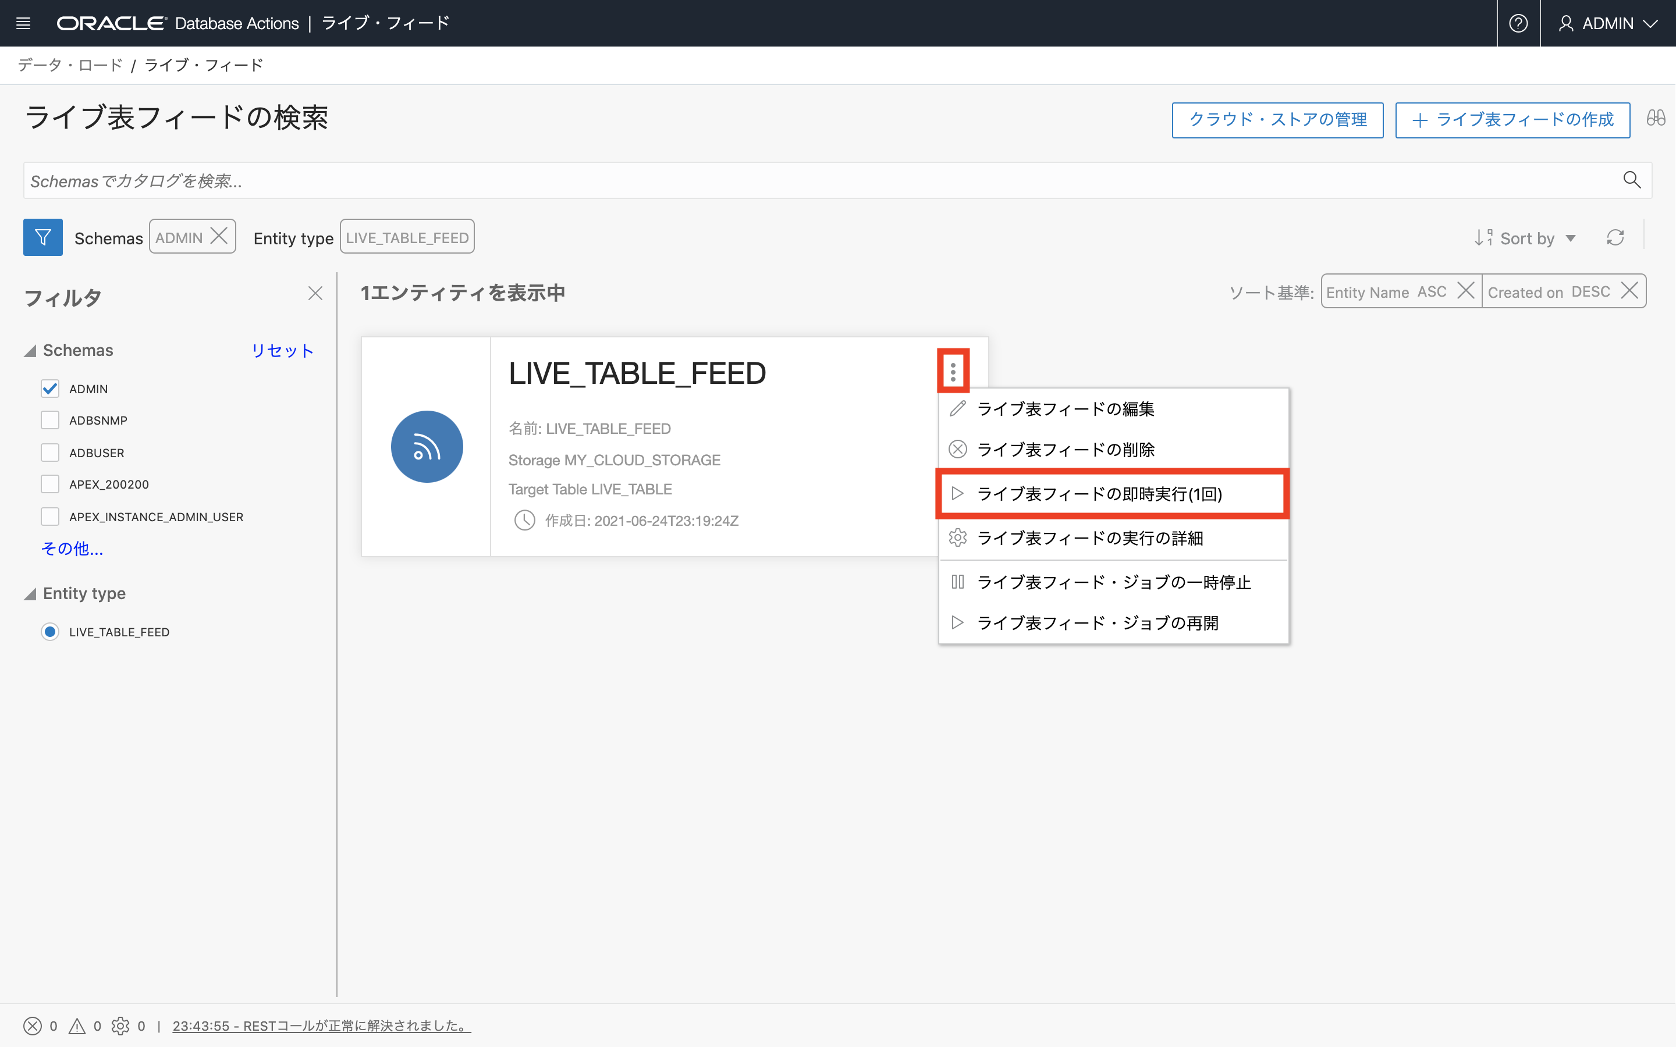Check the ADBUSER schema checkbox
The height and width of the screenshot is (1047, 1676).
pos(50,453)
